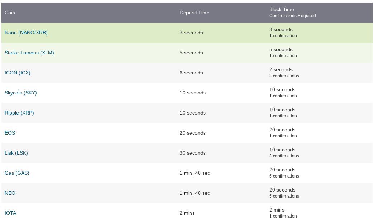Click Lisk's block time "10 seconds"
Image resolution: width=374 pixels, height=223 pixels.
pyautogui.click(x=283, y=150)
